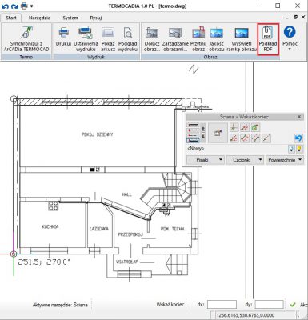The image size is (308, 320).
Task: Toggle yellow light bulb in Ściana panel
Action: click(299, 149)
